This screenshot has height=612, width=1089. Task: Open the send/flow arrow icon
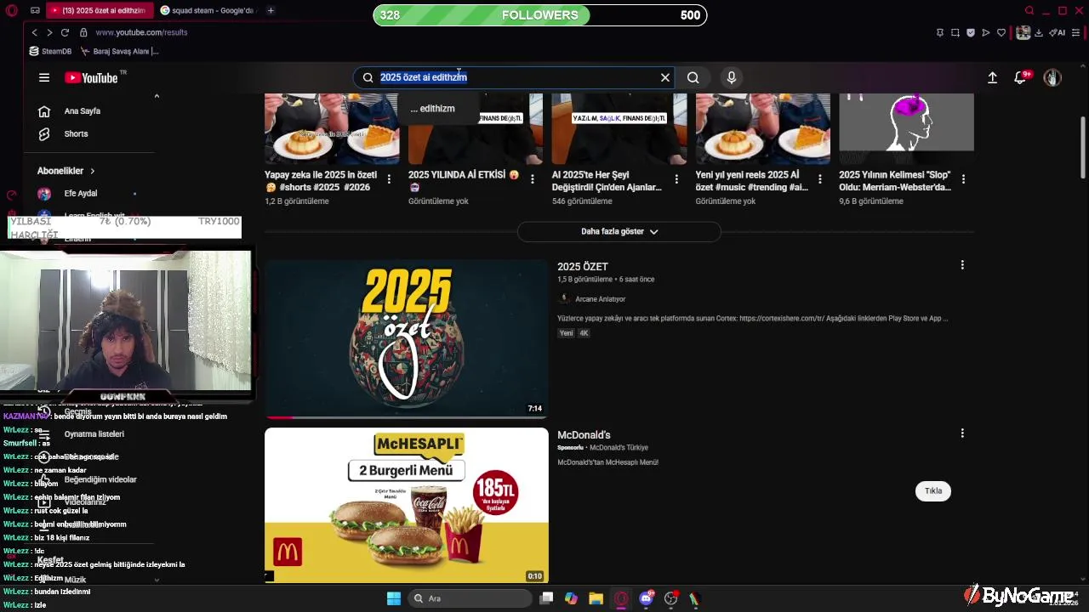(x=986, y=32)
